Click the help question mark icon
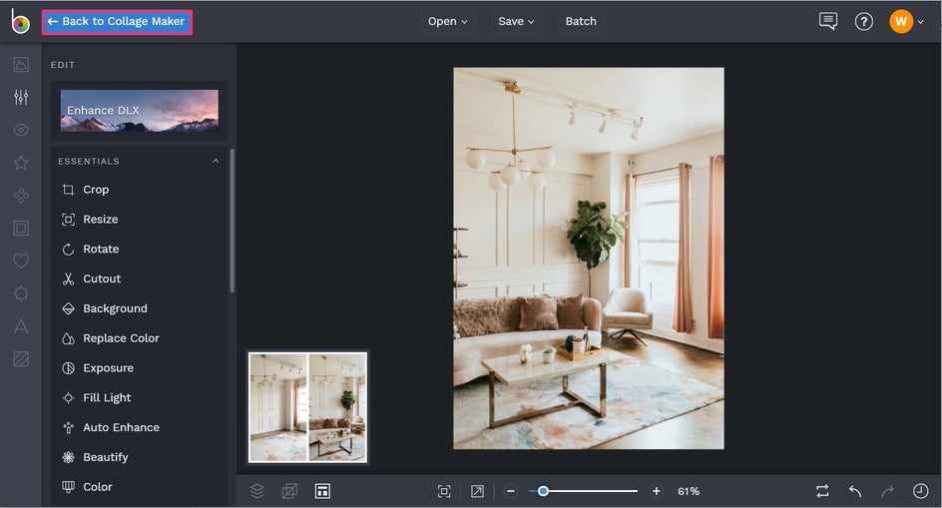942x508 pixels. [x=864, y=21]
